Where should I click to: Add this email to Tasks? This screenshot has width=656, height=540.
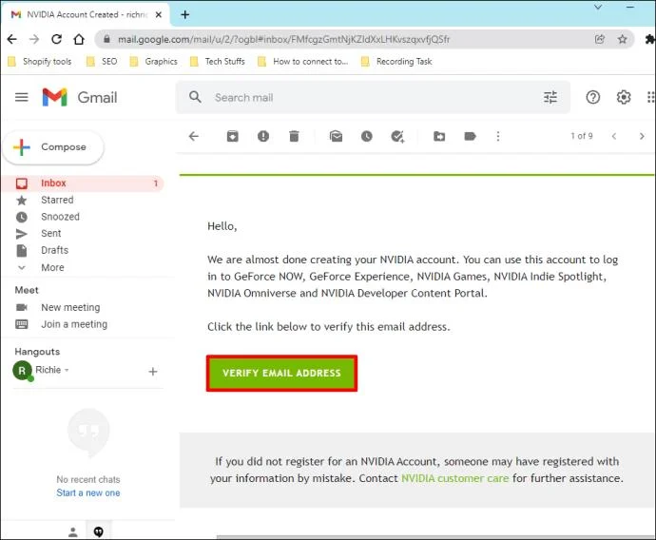(x=397, y=136)
